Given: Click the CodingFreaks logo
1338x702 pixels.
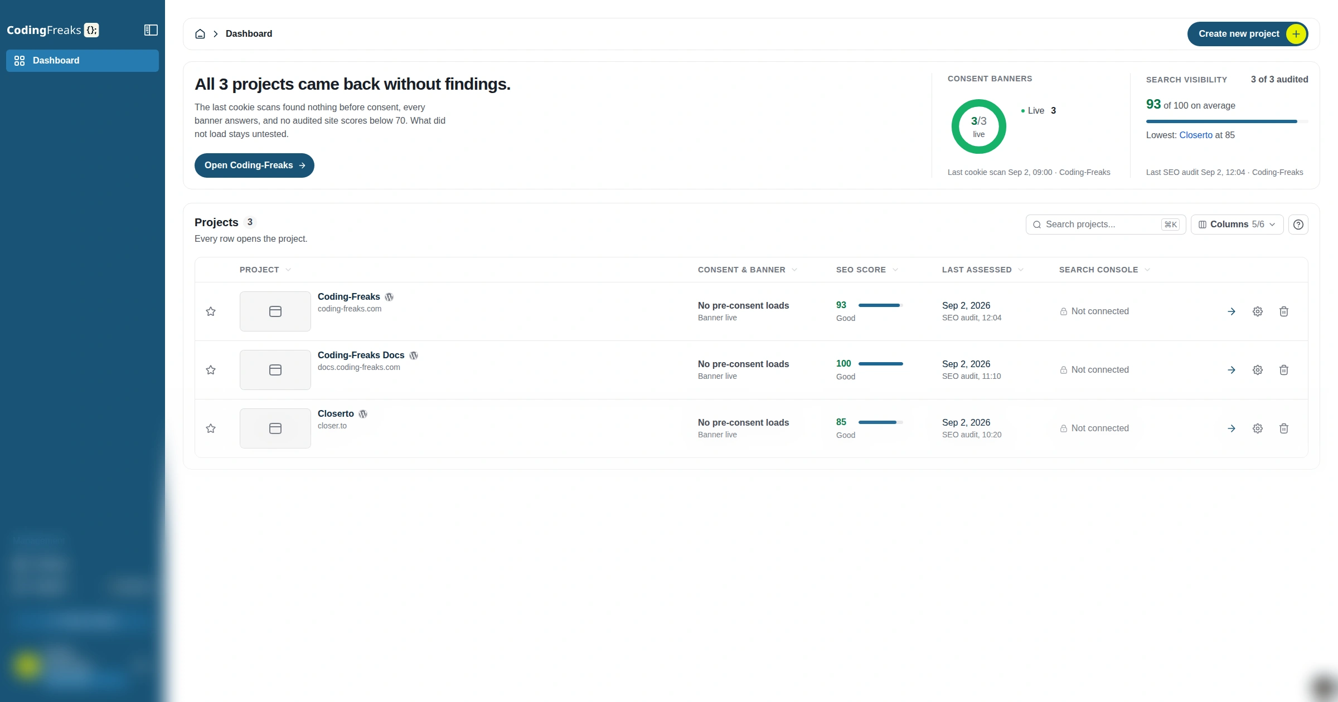Looking at the screenshot, I should [x=52, y=30].
